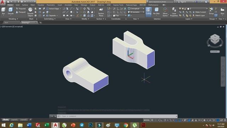This screenshot has height=128, width=227.
Task: Open the Visualize ribbon tab
Action: click(x=41, y=5)
